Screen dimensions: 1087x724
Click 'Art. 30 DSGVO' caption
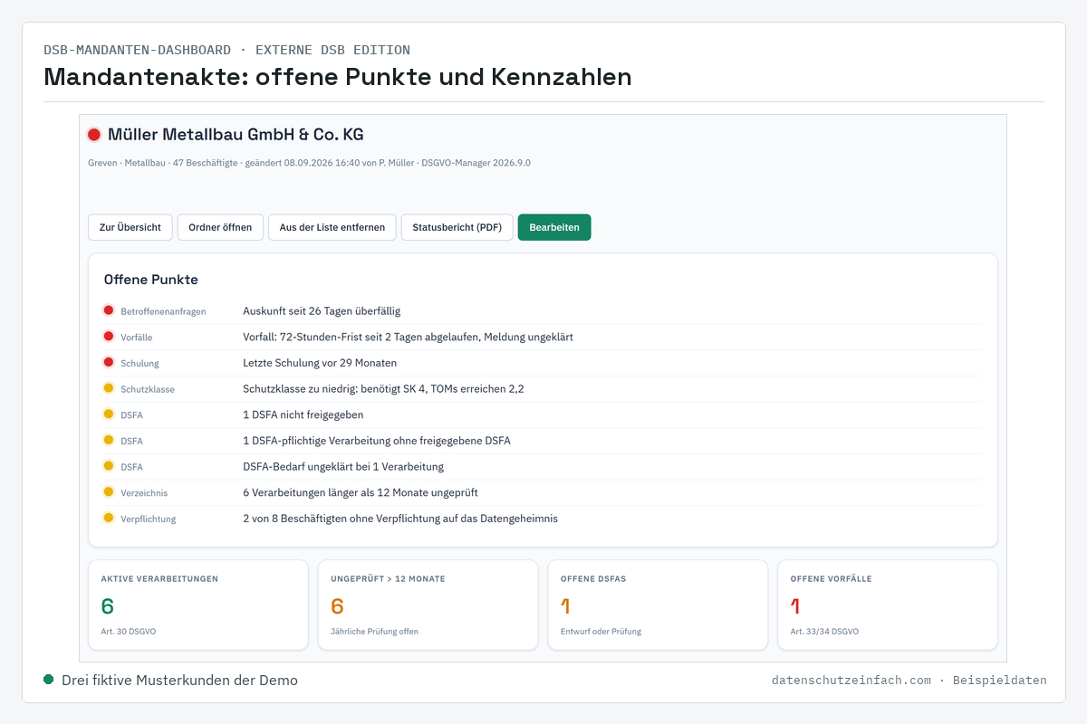pyautogui.click(x=129, y=632)
